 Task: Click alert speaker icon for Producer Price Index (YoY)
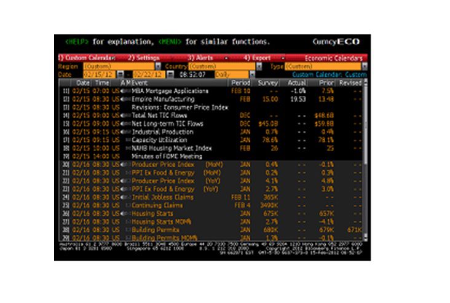pos(124,181)
